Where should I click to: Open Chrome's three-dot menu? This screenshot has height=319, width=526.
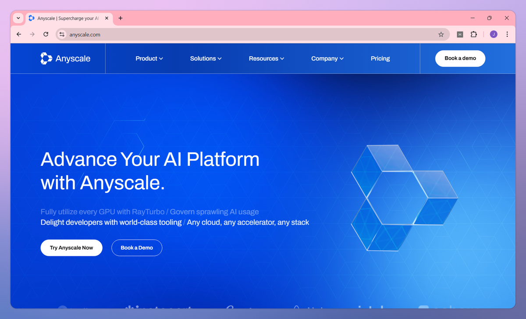click(x=507, y=34)
